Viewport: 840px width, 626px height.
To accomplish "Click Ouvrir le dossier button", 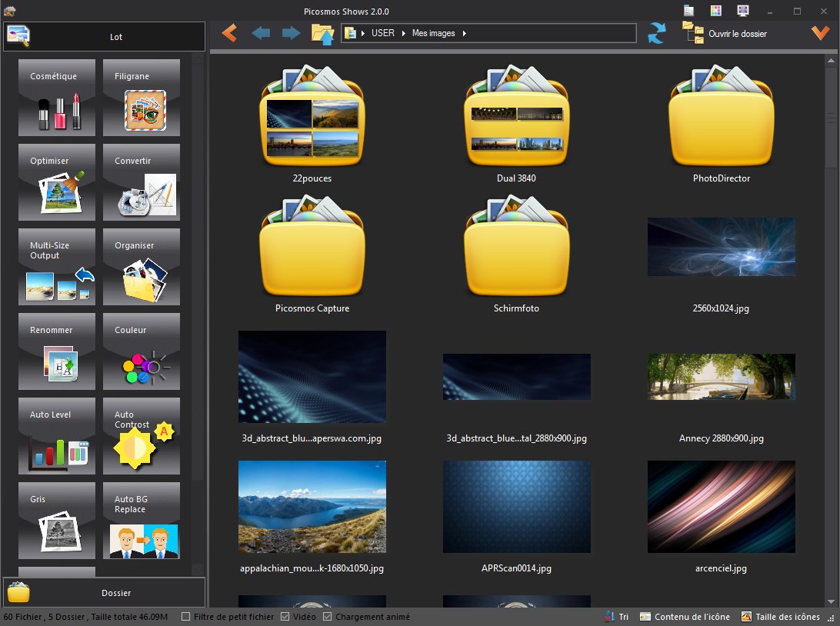I will 725,33.
